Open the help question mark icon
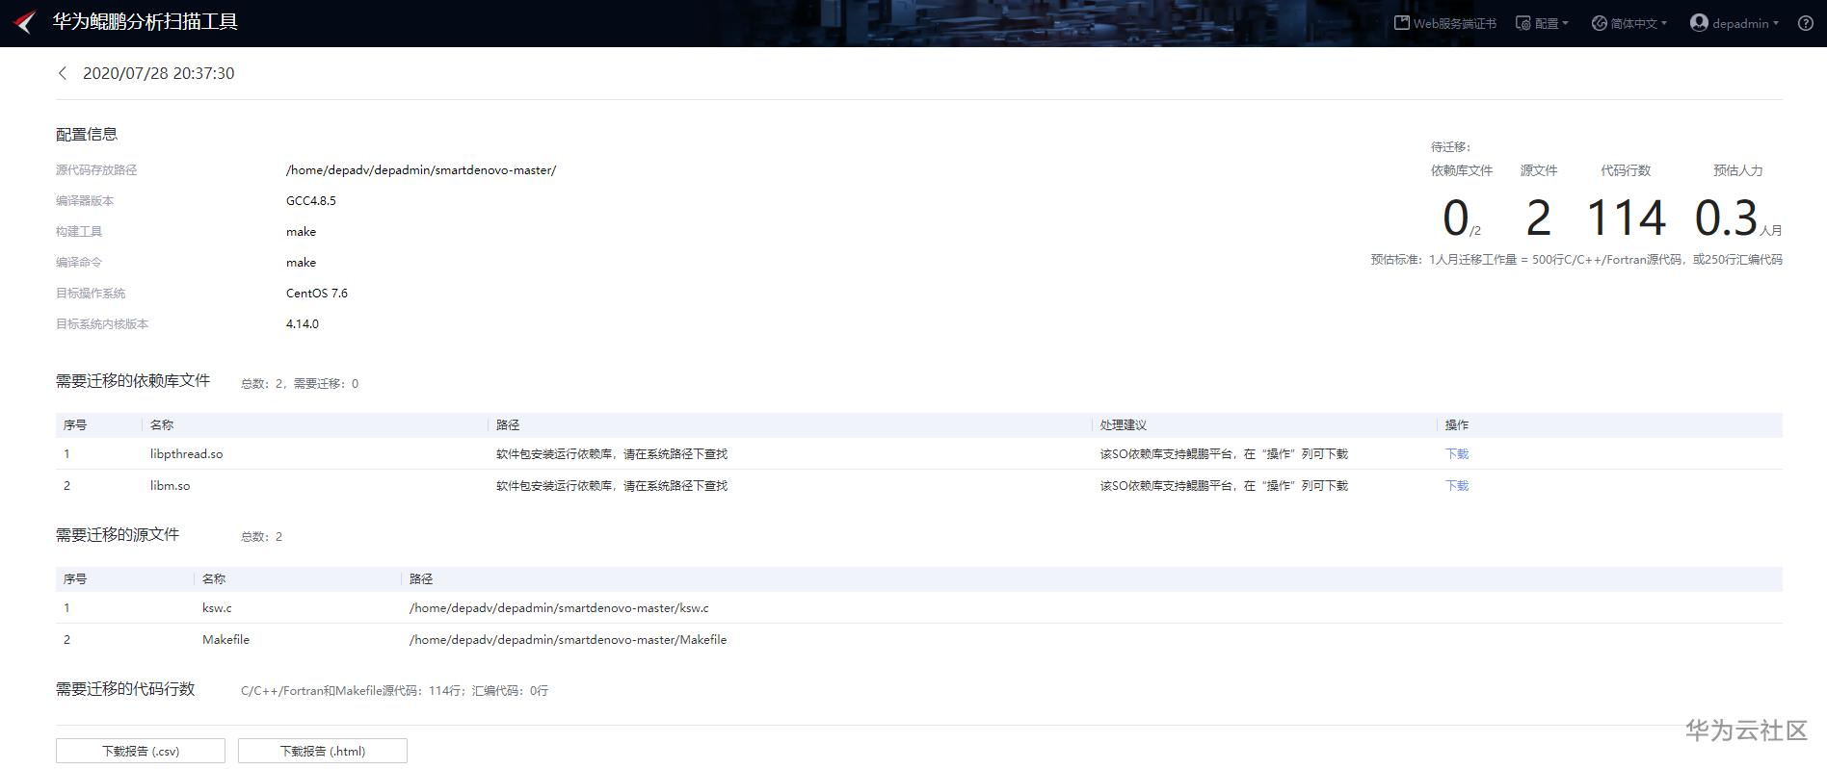The height and width of the screenshot is (769, 1827). (1806, 23)
